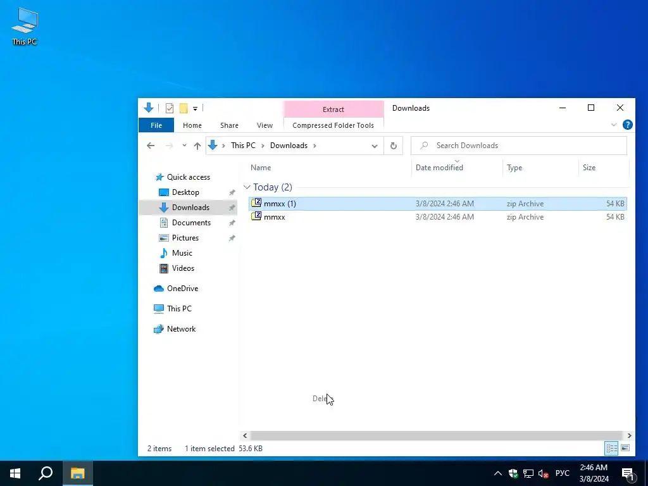Collapse the Today (2) group
The width and height of the screenshot is (648, 486).
(x=247, y=187)
